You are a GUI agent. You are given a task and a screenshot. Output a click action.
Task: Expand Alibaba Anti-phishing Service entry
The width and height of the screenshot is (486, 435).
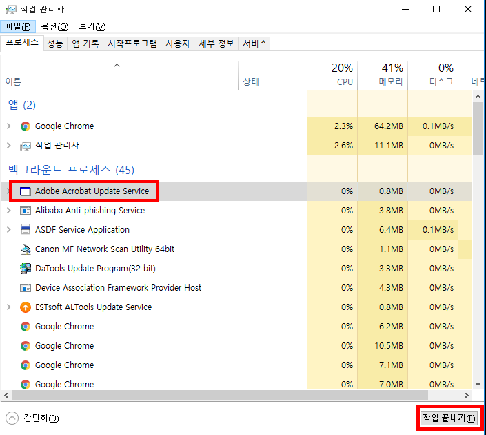9,211
